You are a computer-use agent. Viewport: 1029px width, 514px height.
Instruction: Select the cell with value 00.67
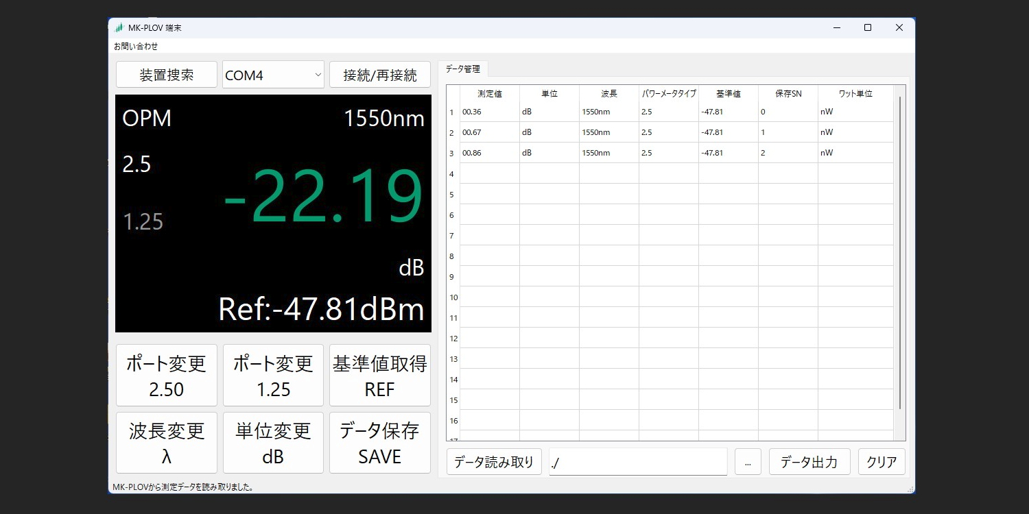(490, 132)
